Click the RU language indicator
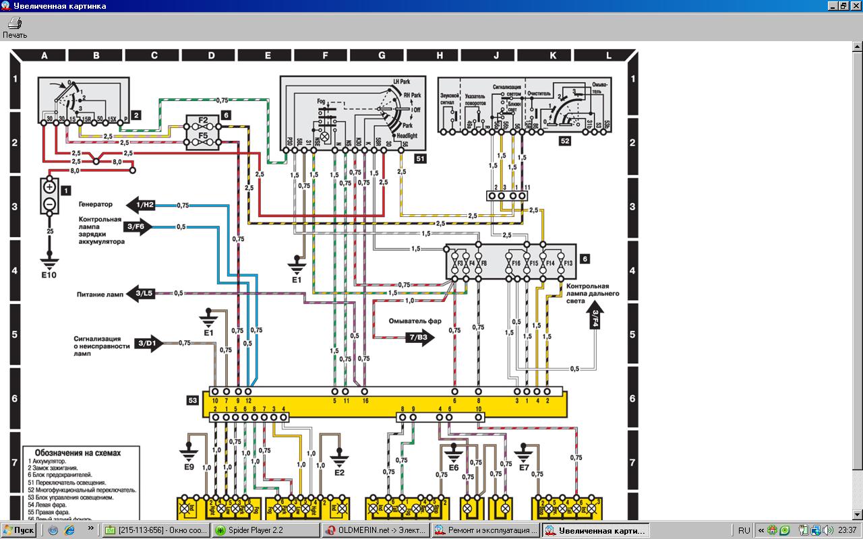 744,530
